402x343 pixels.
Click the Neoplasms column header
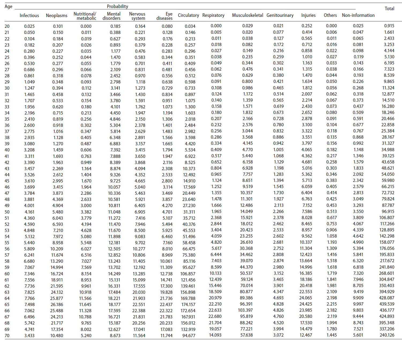pos(57,16)
